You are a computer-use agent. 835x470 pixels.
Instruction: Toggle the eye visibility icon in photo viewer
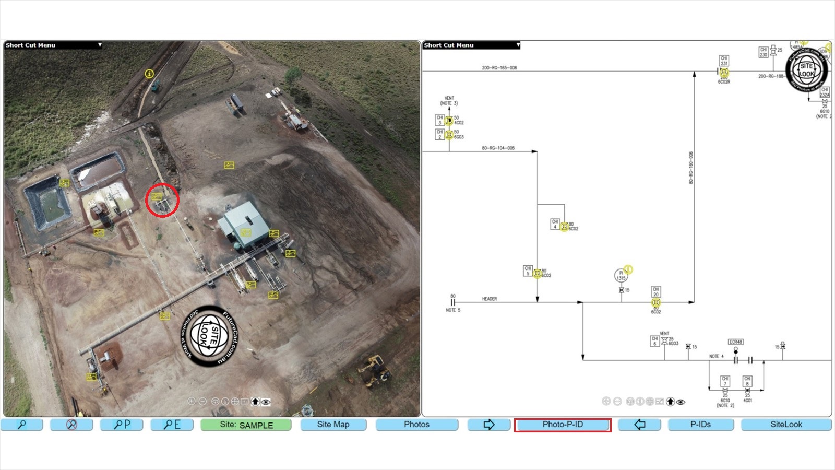click(266, 402)
